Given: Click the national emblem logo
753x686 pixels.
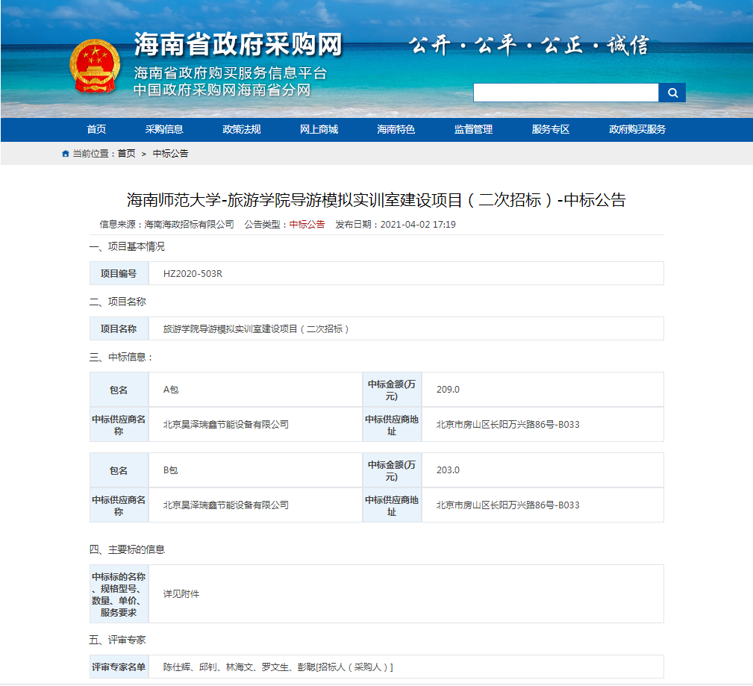Looking at the screenshot, I should pos(95,66).
